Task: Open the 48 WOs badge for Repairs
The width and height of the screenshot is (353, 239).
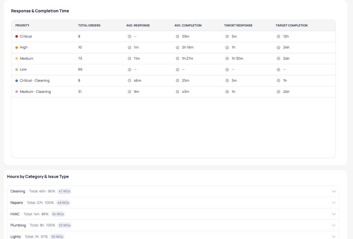Action: [63, 203]
